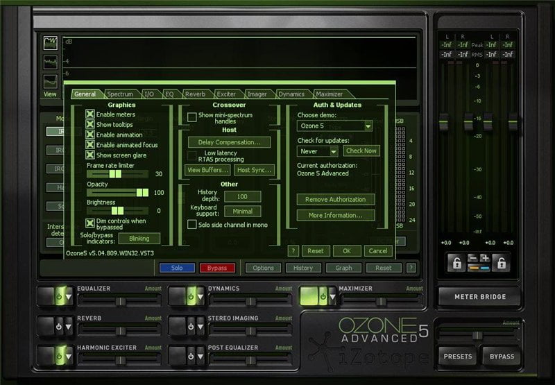
Task: Click the Host Sync button
Action: coord(254,170)
